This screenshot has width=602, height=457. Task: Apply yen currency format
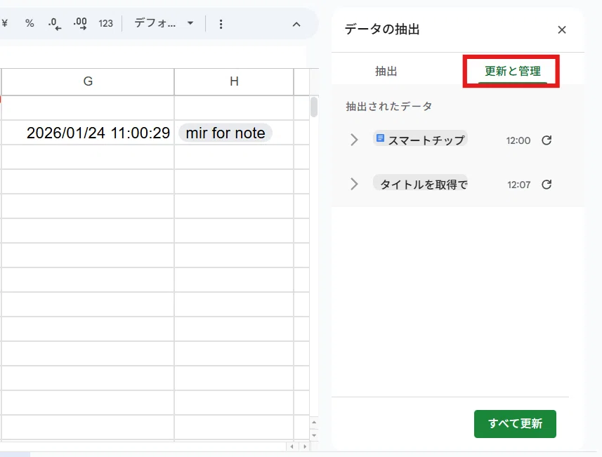point(5,23)
